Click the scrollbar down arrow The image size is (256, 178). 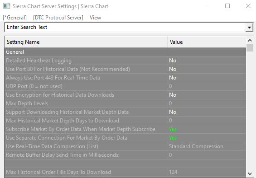250,173
